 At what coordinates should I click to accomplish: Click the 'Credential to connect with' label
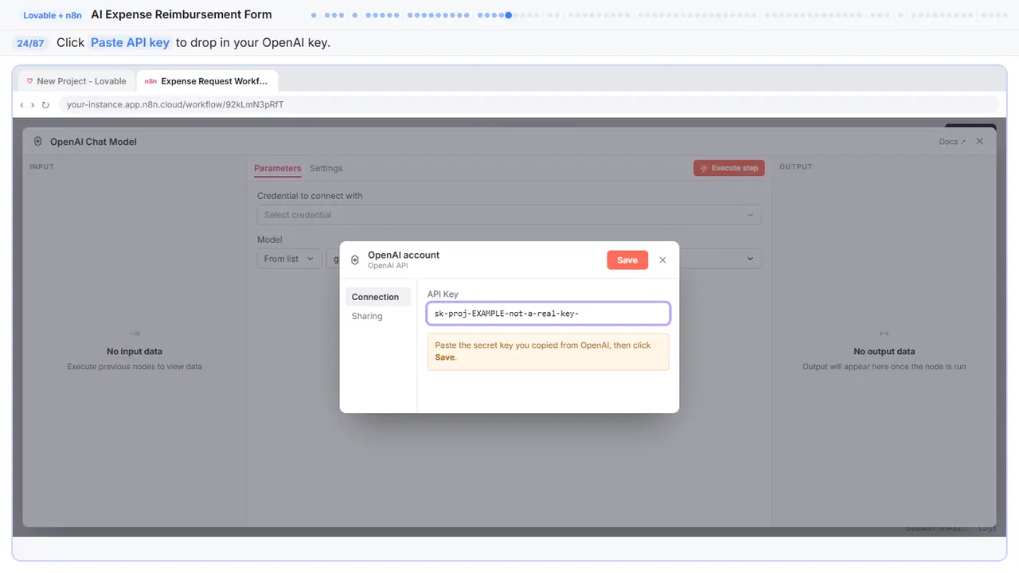310,196
